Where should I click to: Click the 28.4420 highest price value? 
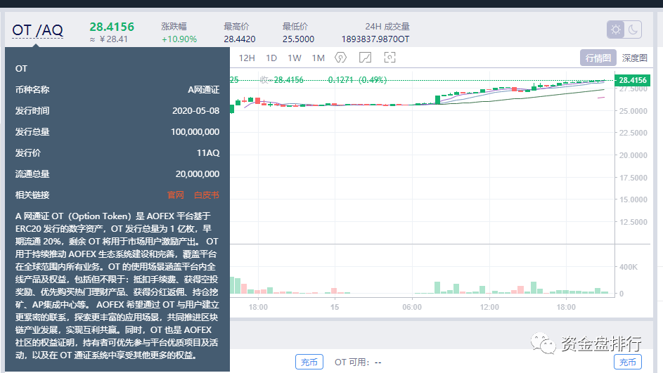(x=240, y=39)
